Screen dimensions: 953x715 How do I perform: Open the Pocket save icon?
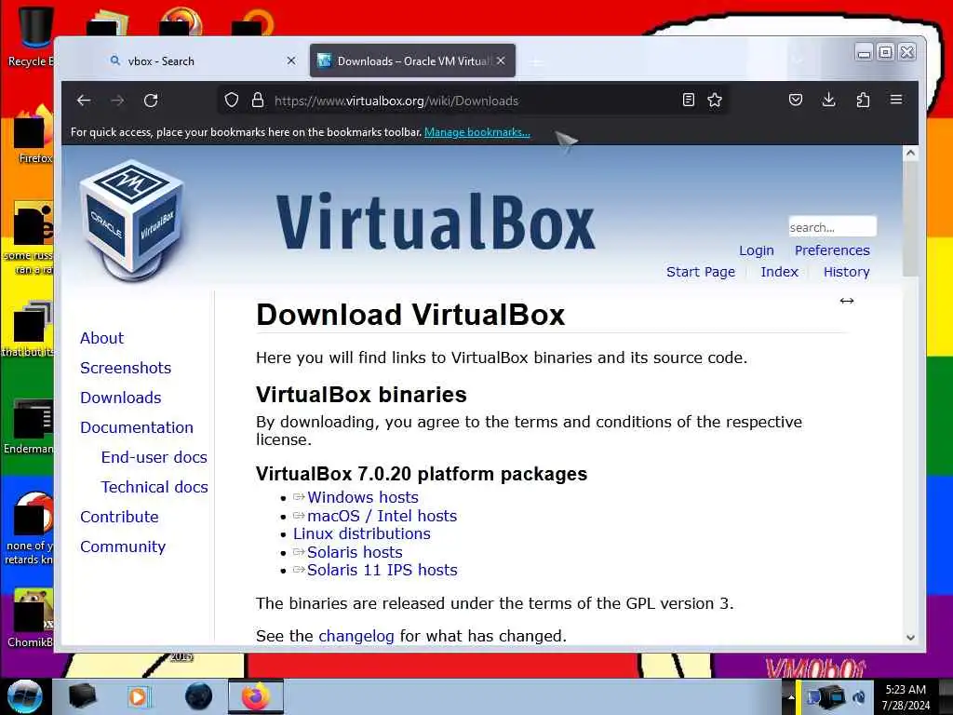(796, 100)
